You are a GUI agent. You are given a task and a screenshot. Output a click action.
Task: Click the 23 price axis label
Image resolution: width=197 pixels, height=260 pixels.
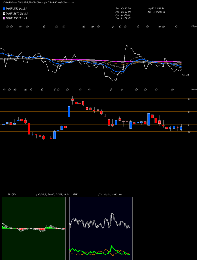(189, 112)
